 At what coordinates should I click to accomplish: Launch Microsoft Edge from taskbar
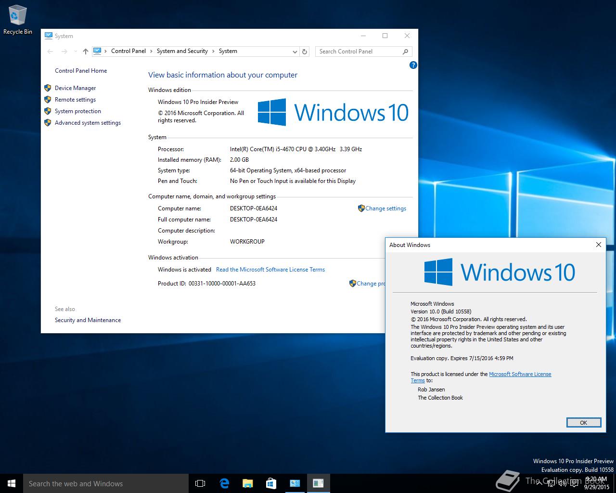click(224, 483)
